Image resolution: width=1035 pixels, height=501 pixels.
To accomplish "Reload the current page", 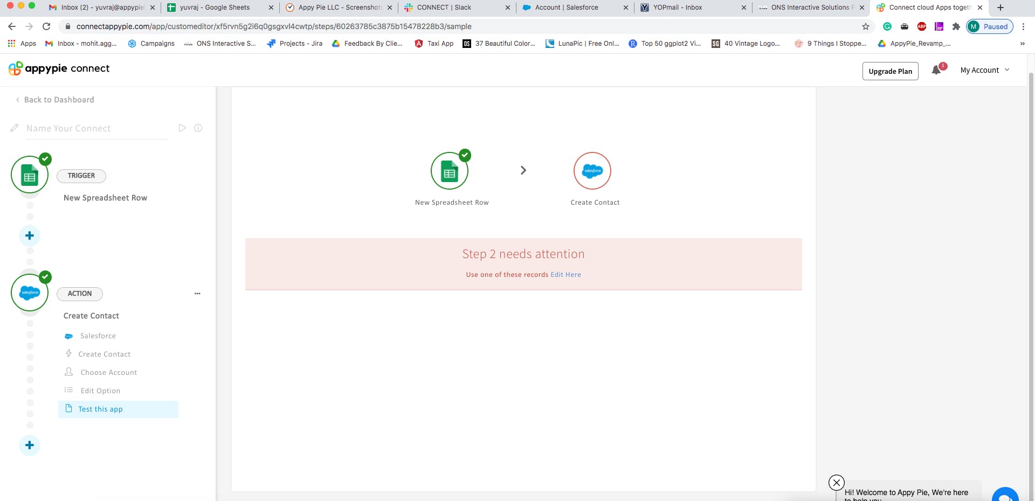I will 46,26.
